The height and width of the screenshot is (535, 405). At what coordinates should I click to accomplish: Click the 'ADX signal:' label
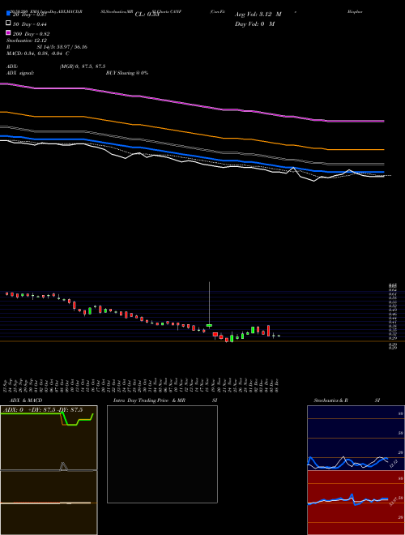pos(20,73)
